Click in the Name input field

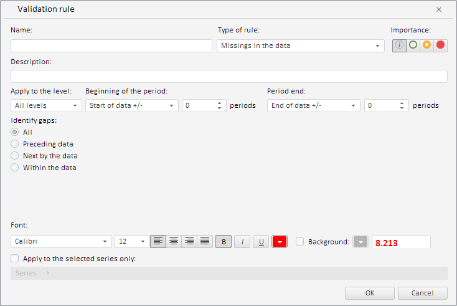pyautogui.click(x=111, y=45)
